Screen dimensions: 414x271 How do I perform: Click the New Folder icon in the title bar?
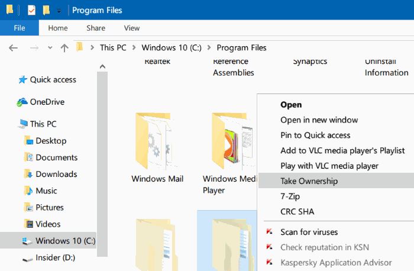pyautogui.click(x=46, y=10)
